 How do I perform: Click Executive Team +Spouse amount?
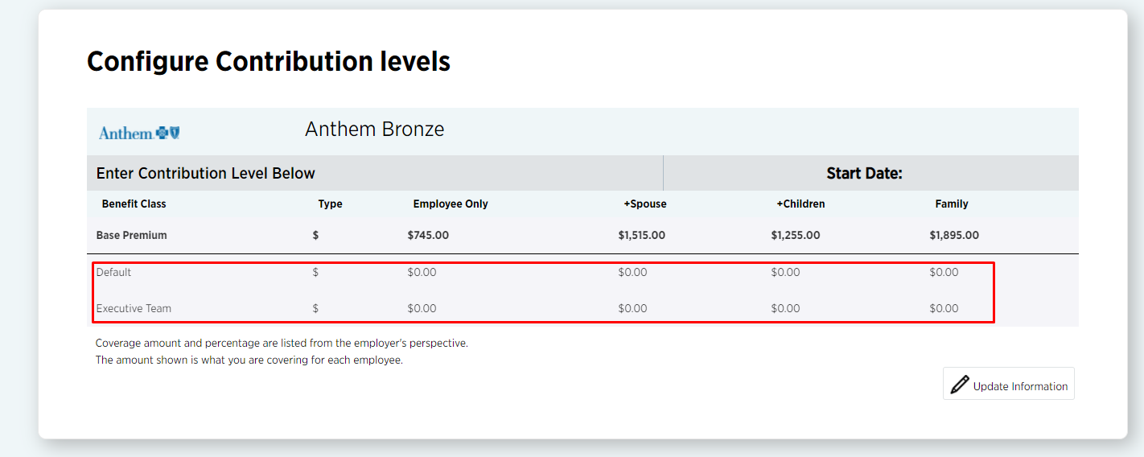(x=632, y=308)
